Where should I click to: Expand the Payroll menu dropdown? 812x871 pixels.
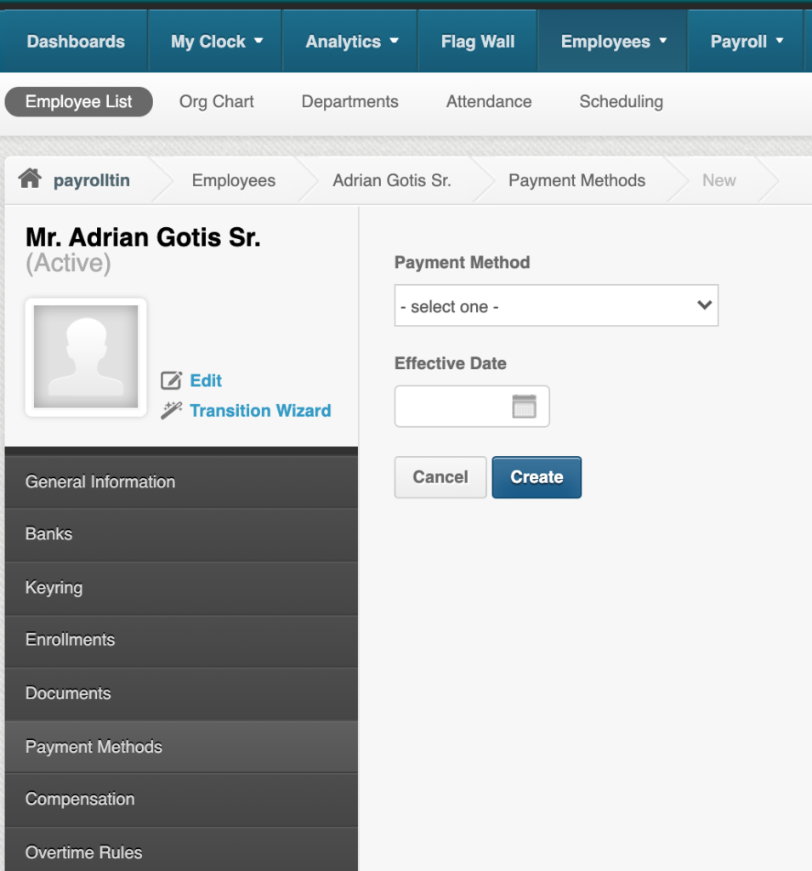click(x=744, y=40)
